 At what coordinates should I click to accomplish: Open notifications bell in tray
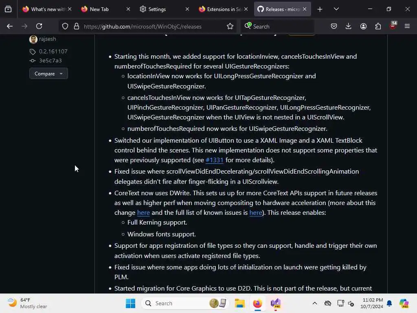coord(389,303)
